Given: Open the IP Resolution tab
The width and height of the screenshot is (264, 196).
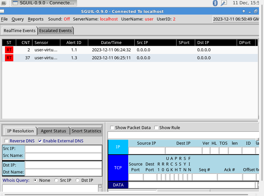Looking at the screenshot, I should (x=20, y=131).
